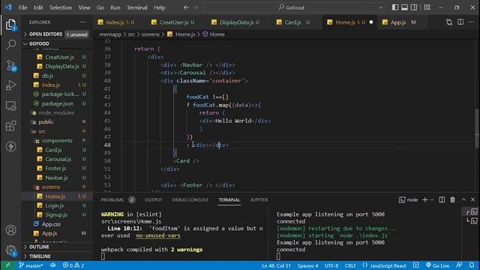This screenshot has height=270, width=480.
Task: Click synchronize changes cloud icon
Action: click(x=53, y=265)
